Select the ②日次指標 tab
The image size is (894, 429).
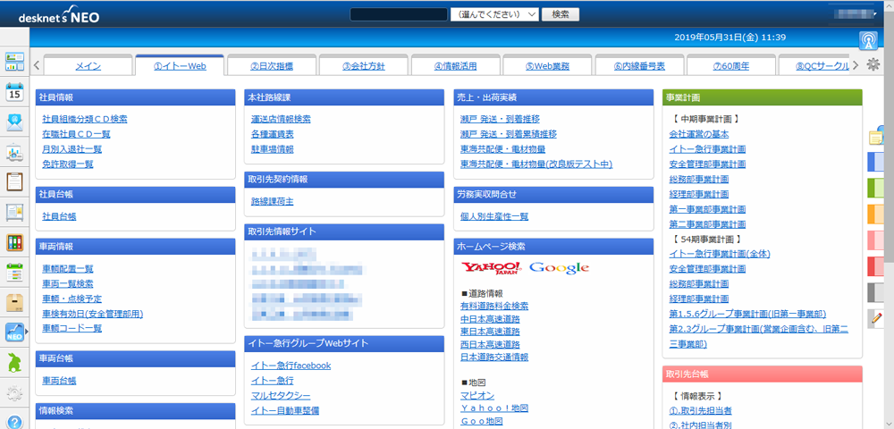pos(272,66)
